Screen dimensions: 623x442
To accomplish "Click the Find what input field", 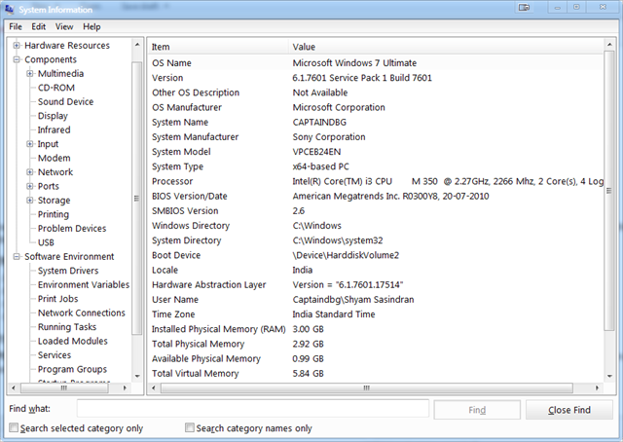I will [253, 409].
